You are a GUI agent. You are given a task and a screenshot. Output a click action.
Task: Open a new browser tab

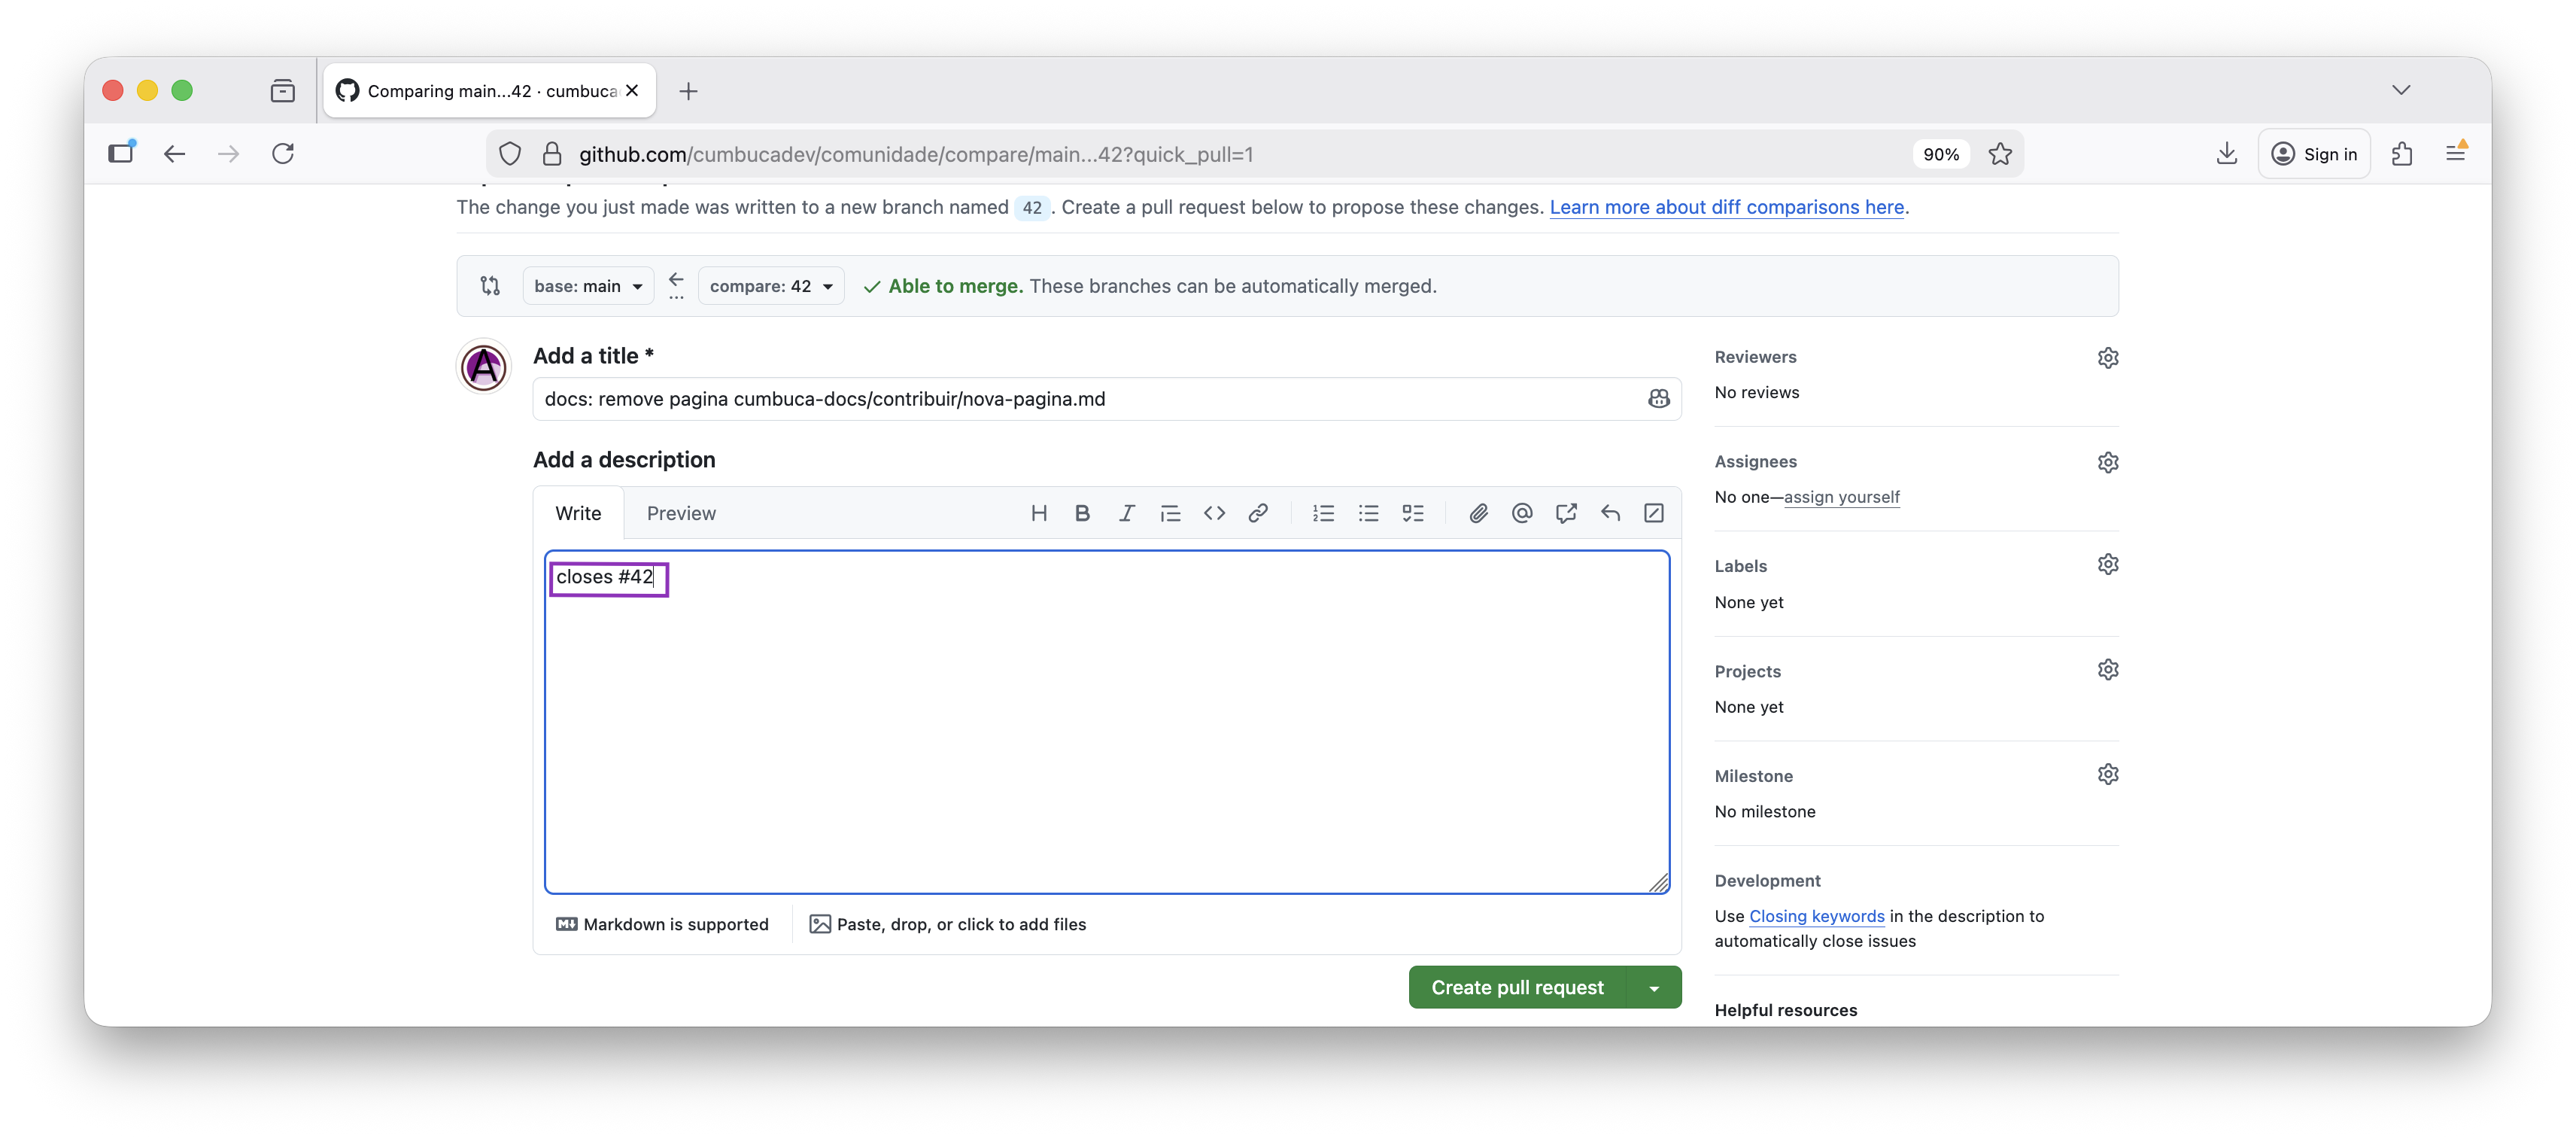tap(688, 91)
